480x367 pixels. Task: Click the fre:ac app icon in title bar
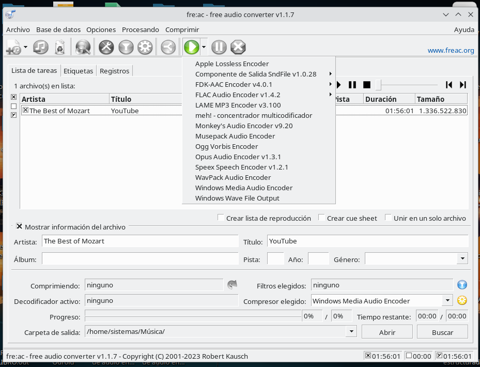(10, 14)
